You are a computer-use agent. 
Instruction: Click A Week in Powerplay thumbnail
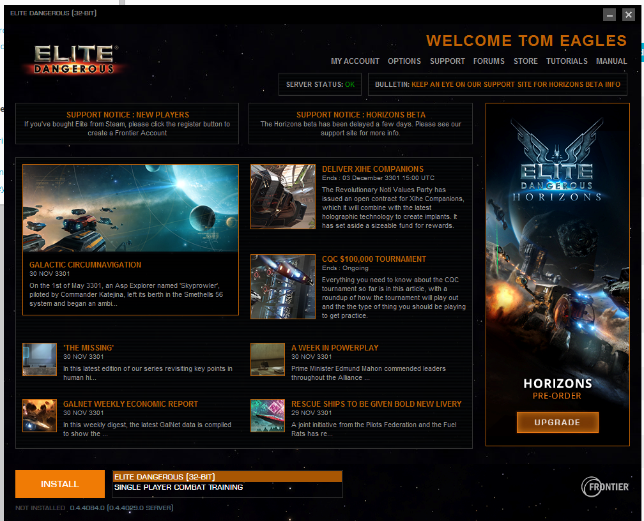268,359
